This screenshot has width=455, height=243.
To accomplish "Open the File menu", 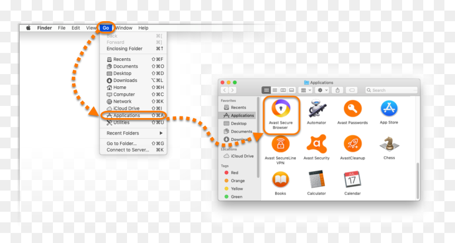I will coord(61,28).
